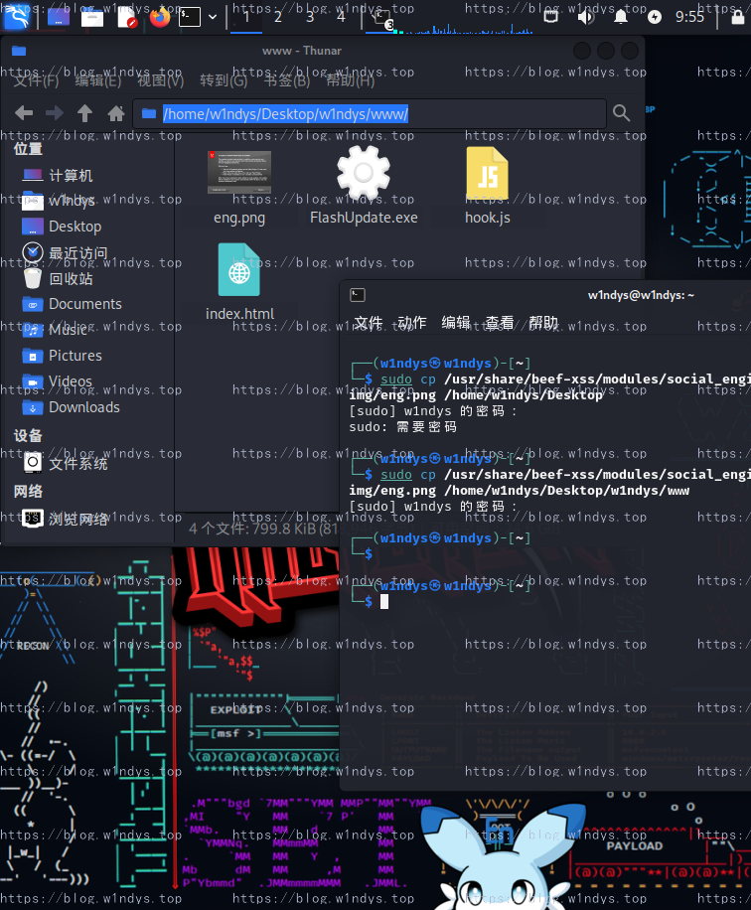Open the 编辑 menu in terminal
This screenshot has height=910, width=751.
click(x=456, y=323)
